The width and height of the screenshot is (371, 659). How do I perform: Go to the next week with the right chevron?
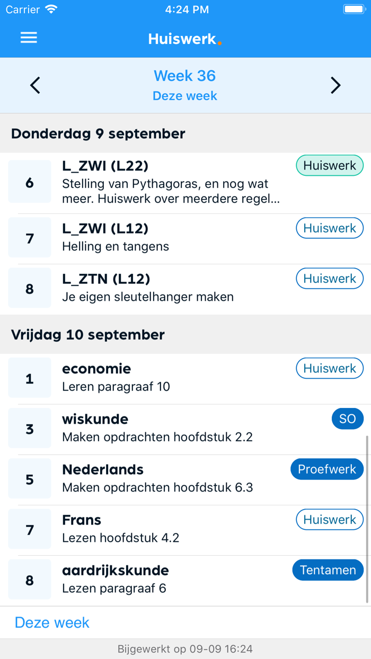click(x=335, y=85)
